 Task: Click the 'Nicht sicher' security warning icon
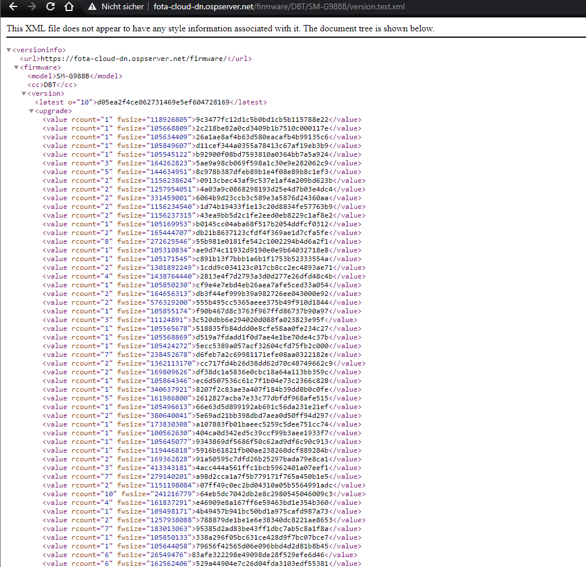[92, 6]
